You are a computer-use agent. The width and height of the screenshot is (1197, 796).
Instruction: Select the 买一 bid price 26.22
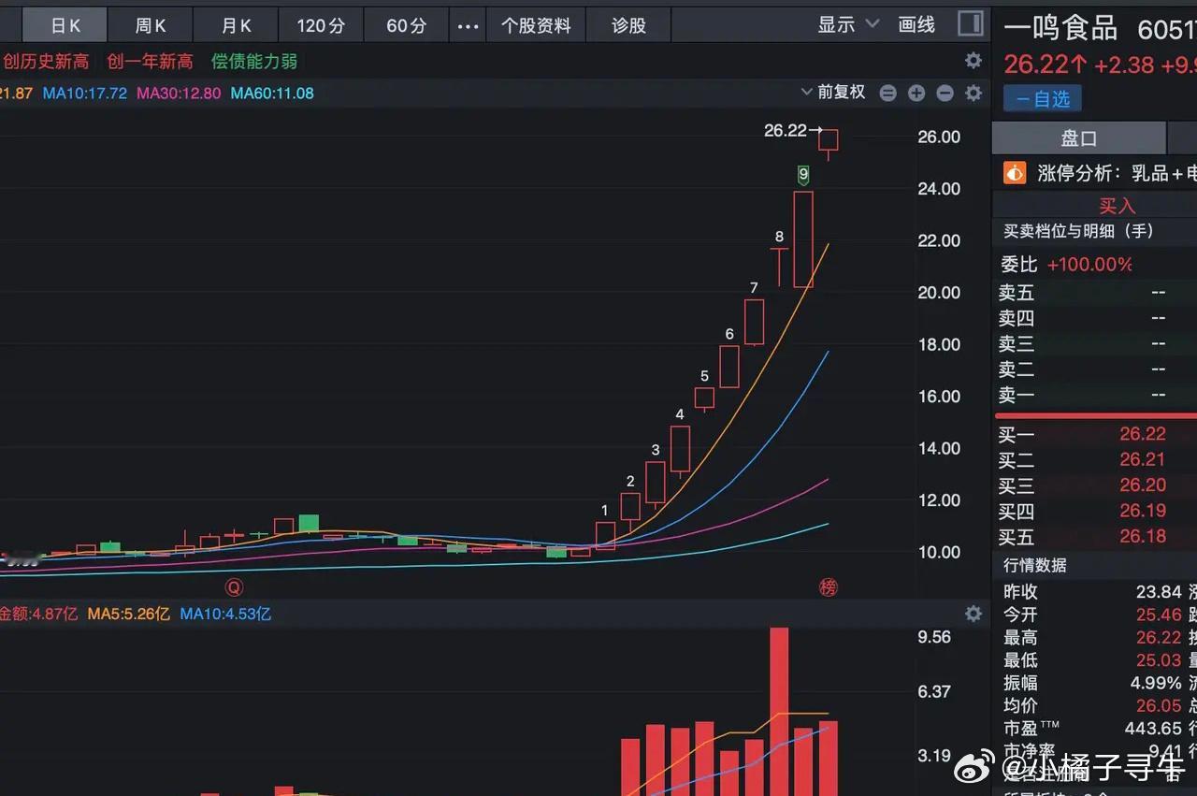[1143, 434]
